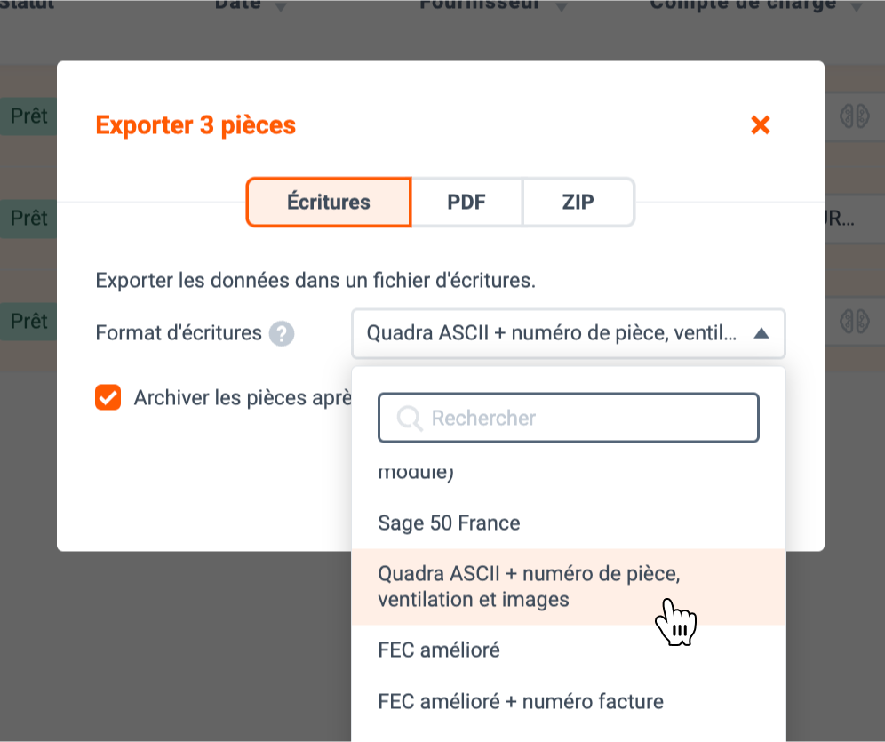The width and height of the screenshot is (885, 742).
Task: Uncheck Archiver les pièces checkbox
Action: click(108, 397)
